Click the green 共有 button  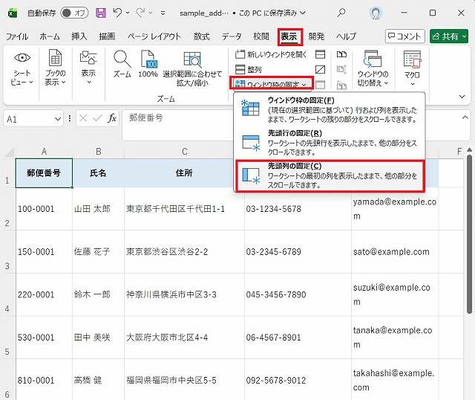click(x=449, y=36)
